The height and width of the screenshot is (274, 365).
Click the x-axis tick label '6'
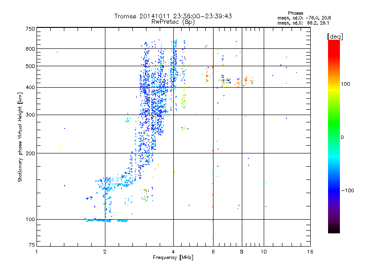point(213,252)
